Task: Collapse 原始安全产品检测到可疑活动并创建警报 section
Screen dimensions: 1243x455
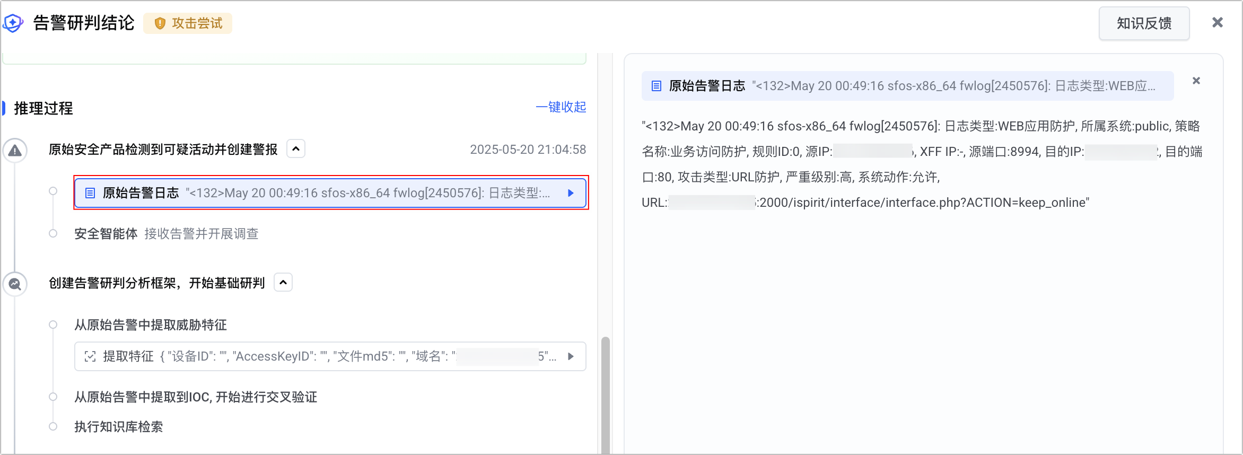Action: pyautogui.click(x=296, y=149)
